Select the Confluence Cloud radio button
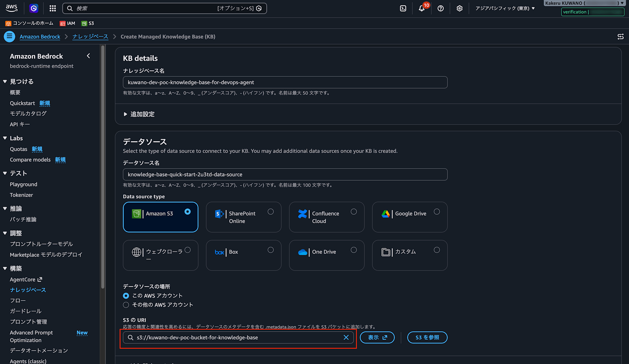 354,212
